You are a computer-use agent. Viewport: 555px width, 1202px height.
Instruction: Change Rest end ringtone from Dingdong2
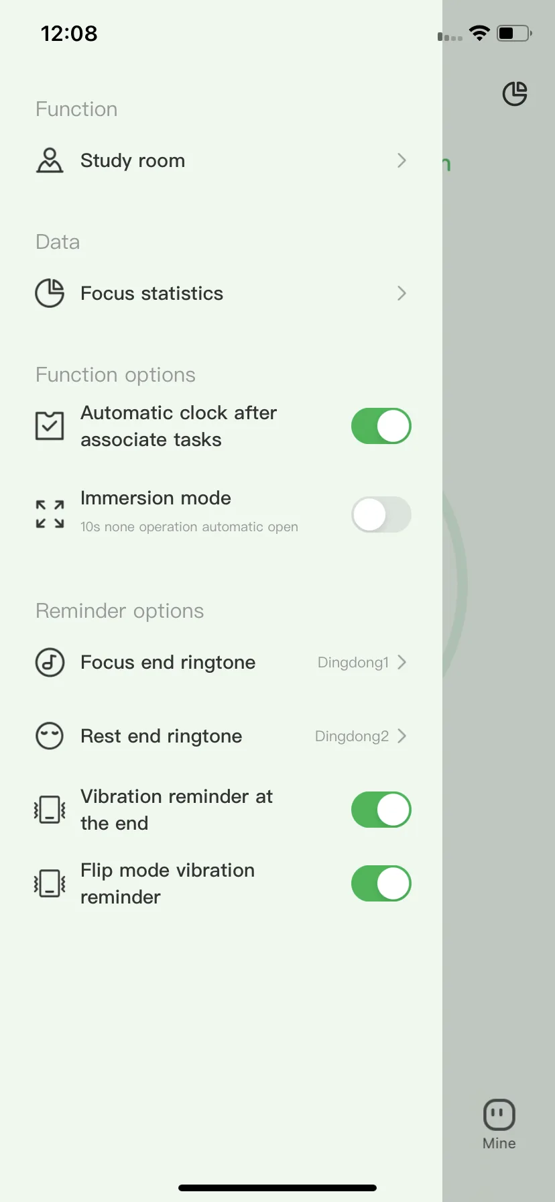361,736
